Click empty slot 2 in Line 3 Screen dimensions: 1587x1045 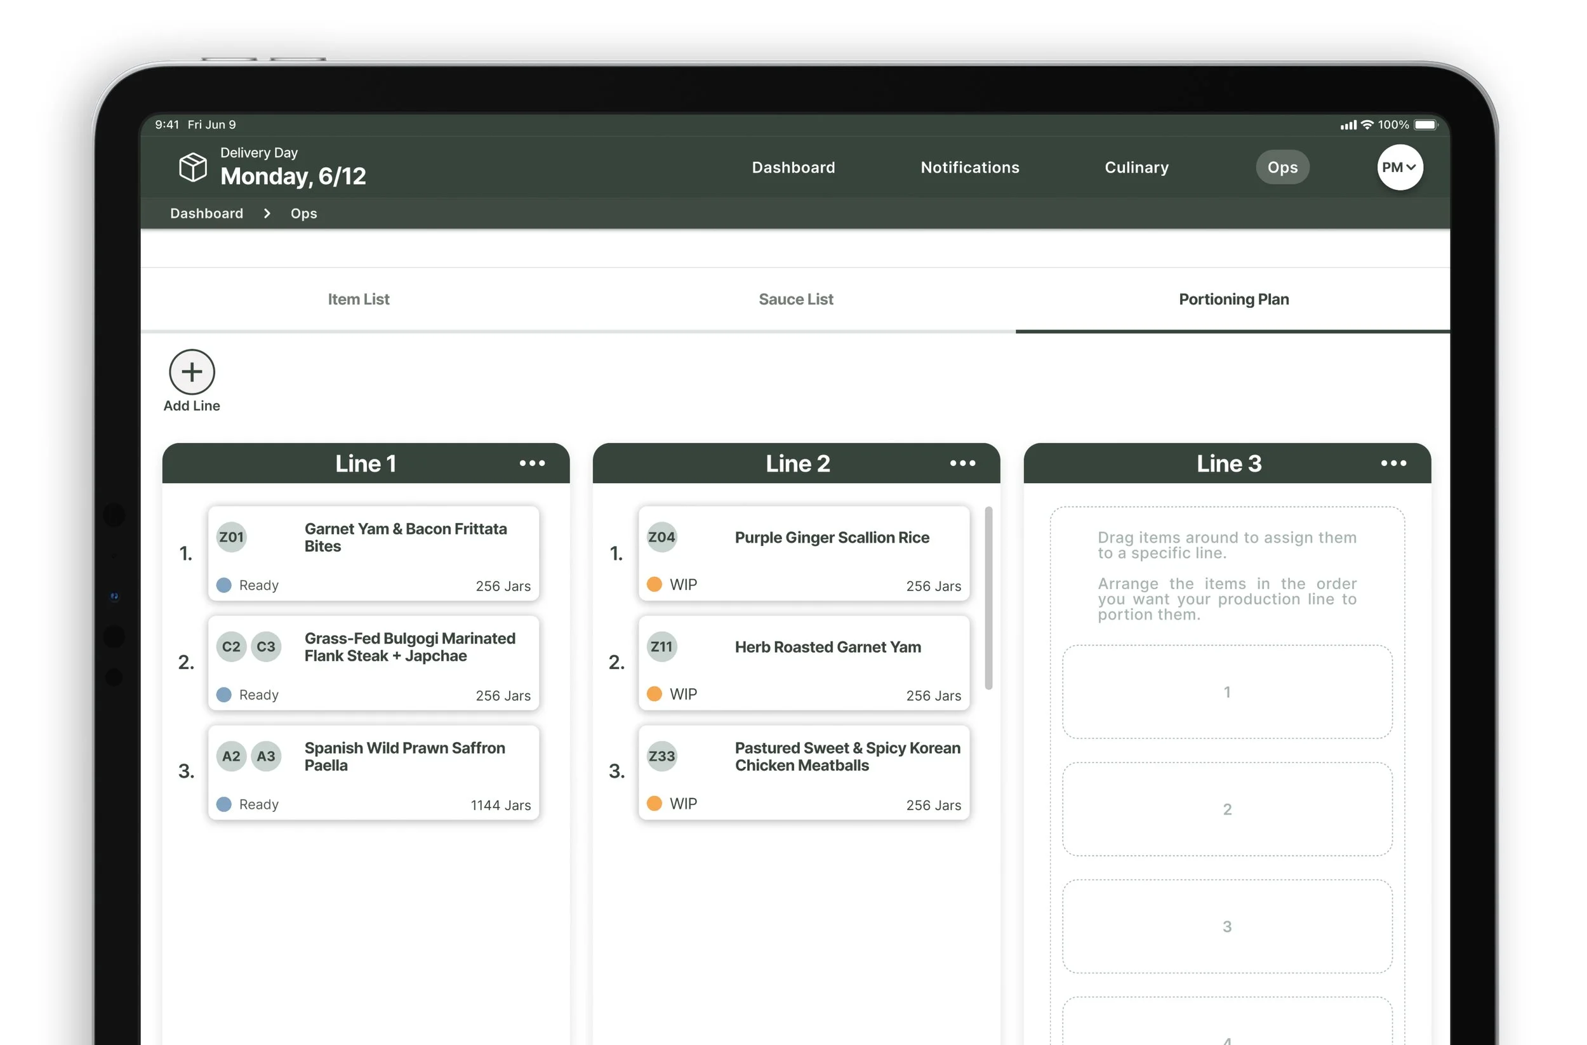pos(1226,809)
